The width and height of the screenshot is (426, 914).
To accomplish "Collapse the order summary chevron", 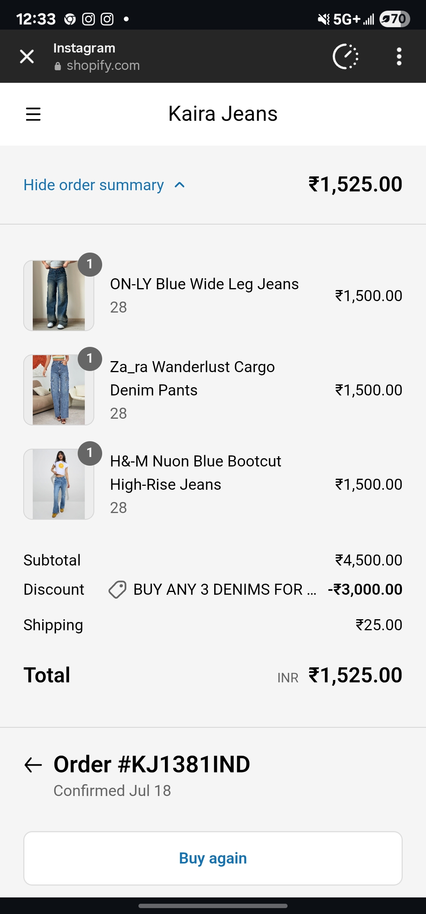I will pos(179,185).
